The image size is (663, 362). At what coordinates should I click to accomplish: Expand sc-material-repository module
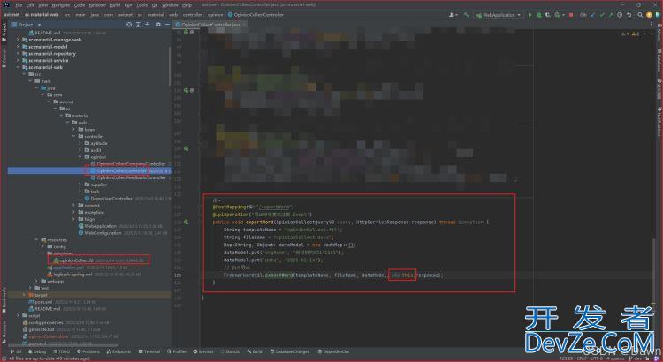18,54
